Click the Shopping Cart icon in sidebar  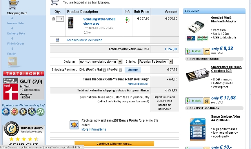13,4
